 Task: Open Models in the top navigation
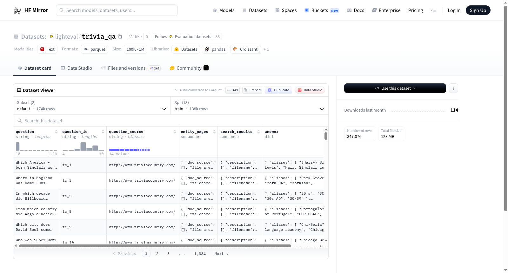(x=224, y=10)
